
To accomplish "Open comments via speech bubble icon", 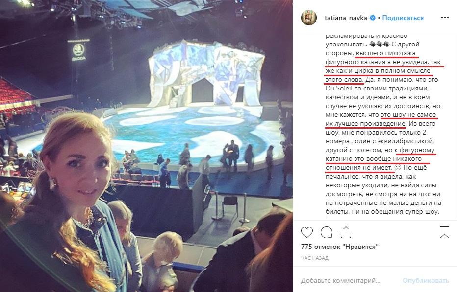I will pyautogui.click(x=327, y=232).
